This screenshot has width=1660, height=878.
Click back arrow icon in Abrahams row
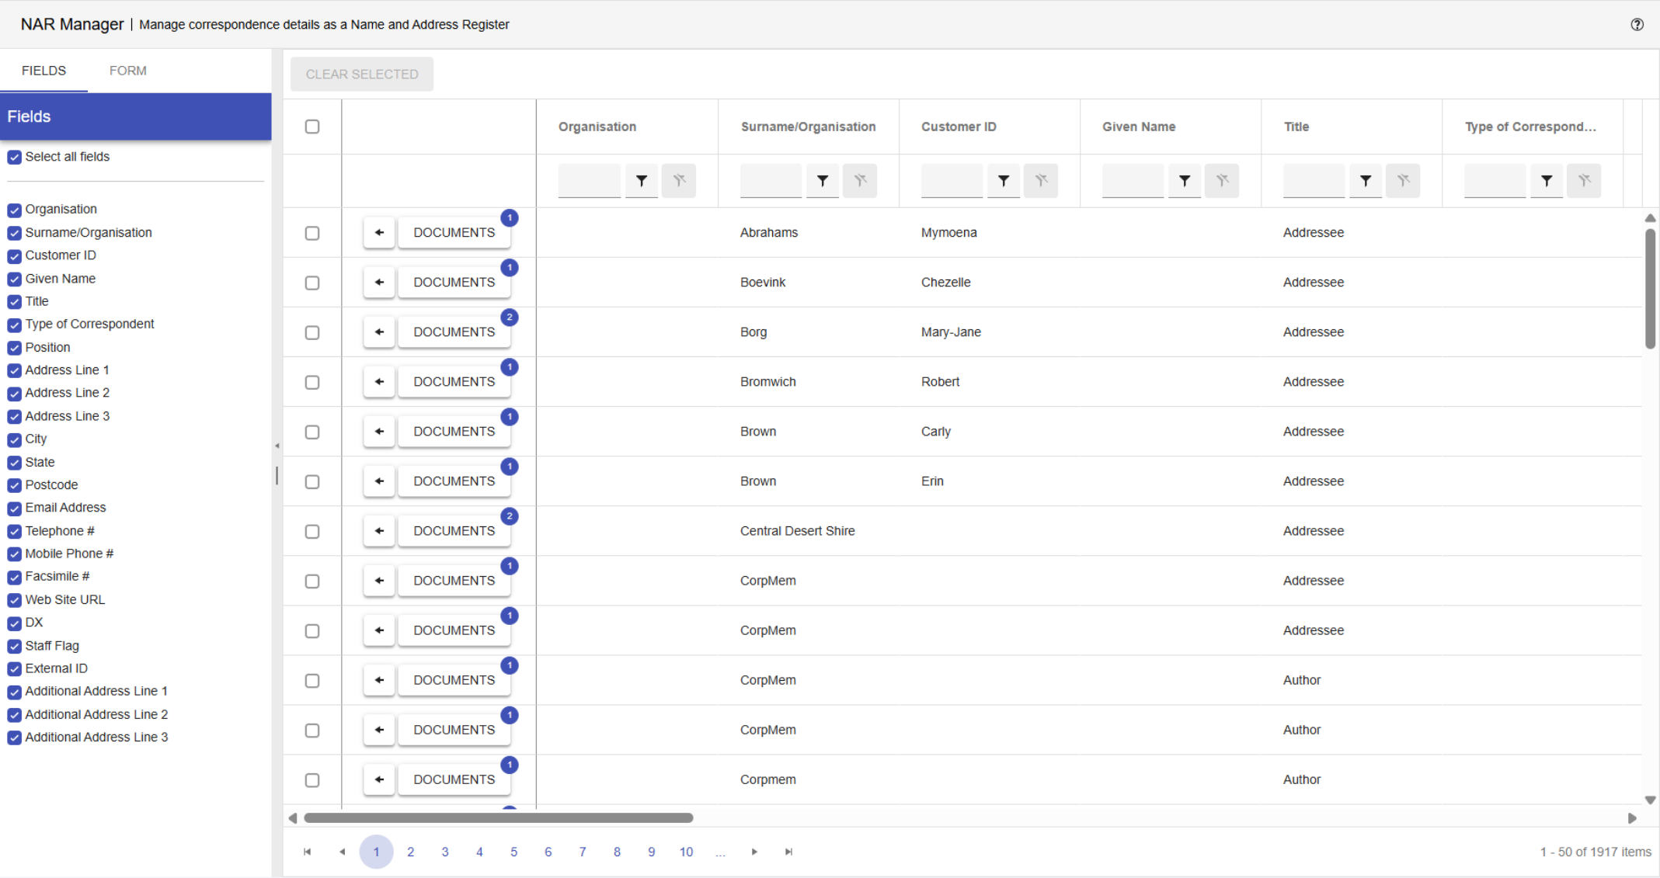pos(379,232)
